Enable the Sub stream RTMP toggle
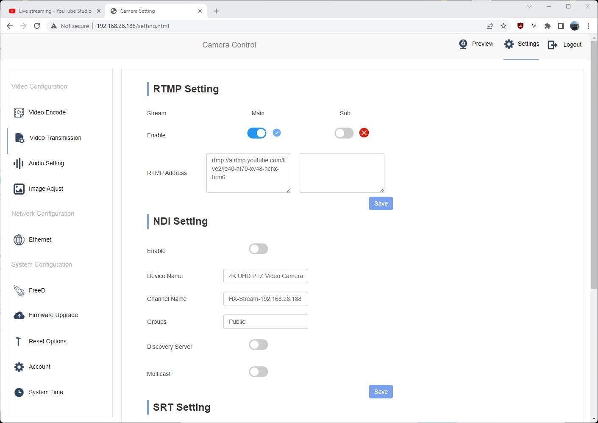 tap(344, 133)
